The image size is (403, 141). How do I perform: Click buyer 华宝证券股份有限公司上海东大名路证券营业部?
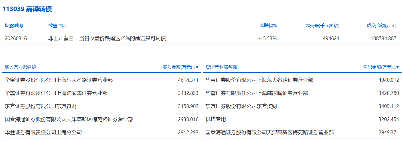point(59,80)
